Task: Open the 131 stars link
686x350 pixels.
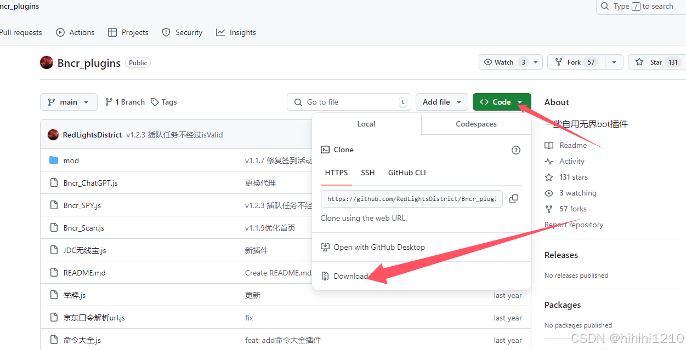Action: click(574, 177)
